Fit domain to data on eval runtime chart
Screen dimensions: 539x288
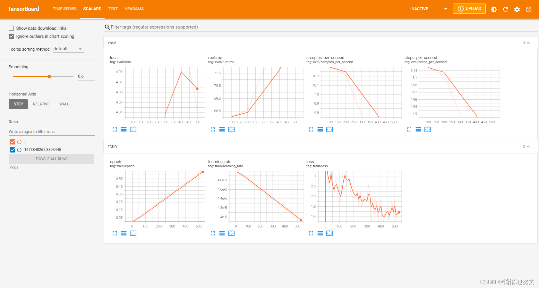click(x=231, y=129)
